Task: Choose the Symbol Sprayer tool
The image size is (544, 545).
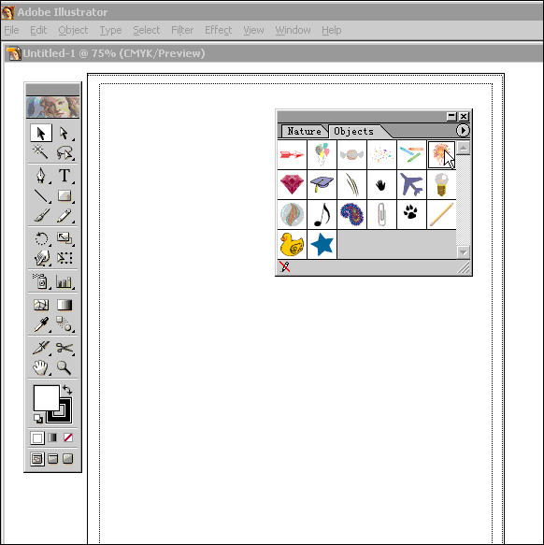Action: point(41,281)
